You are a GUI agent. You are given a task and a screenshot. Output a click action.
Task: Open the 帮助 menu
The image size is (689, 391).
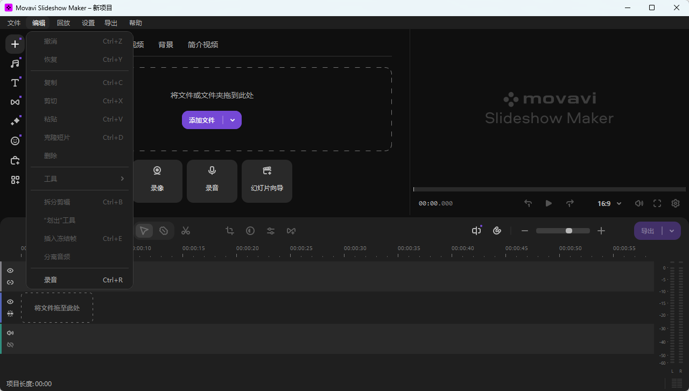[136, 23]
